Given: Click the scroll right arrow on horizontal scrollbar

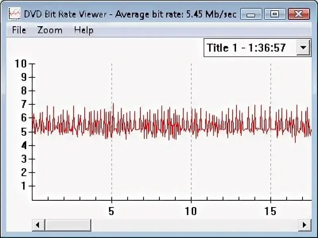Looking at the screenshot, I should click(x=304, y=225).
